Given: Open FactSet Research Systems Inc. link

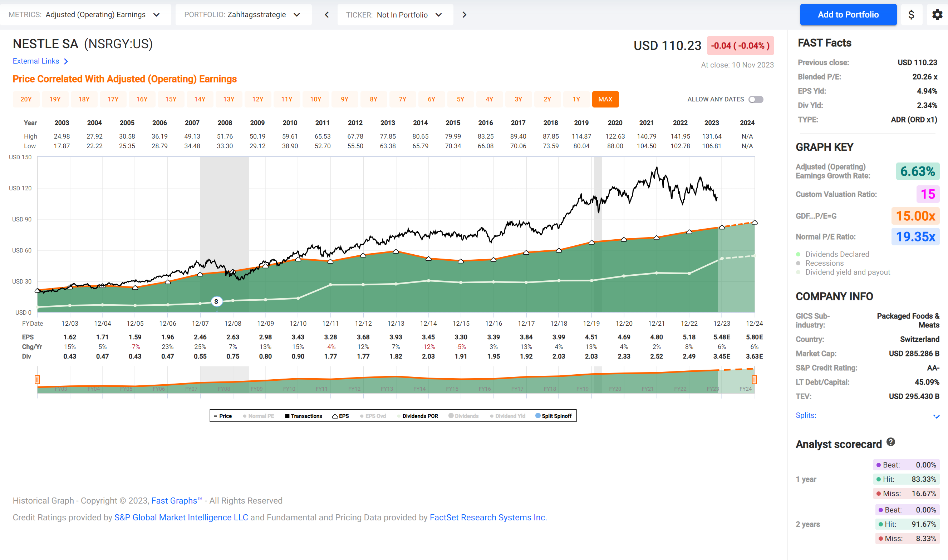Looking at the screenshot, I should point(488,517).
